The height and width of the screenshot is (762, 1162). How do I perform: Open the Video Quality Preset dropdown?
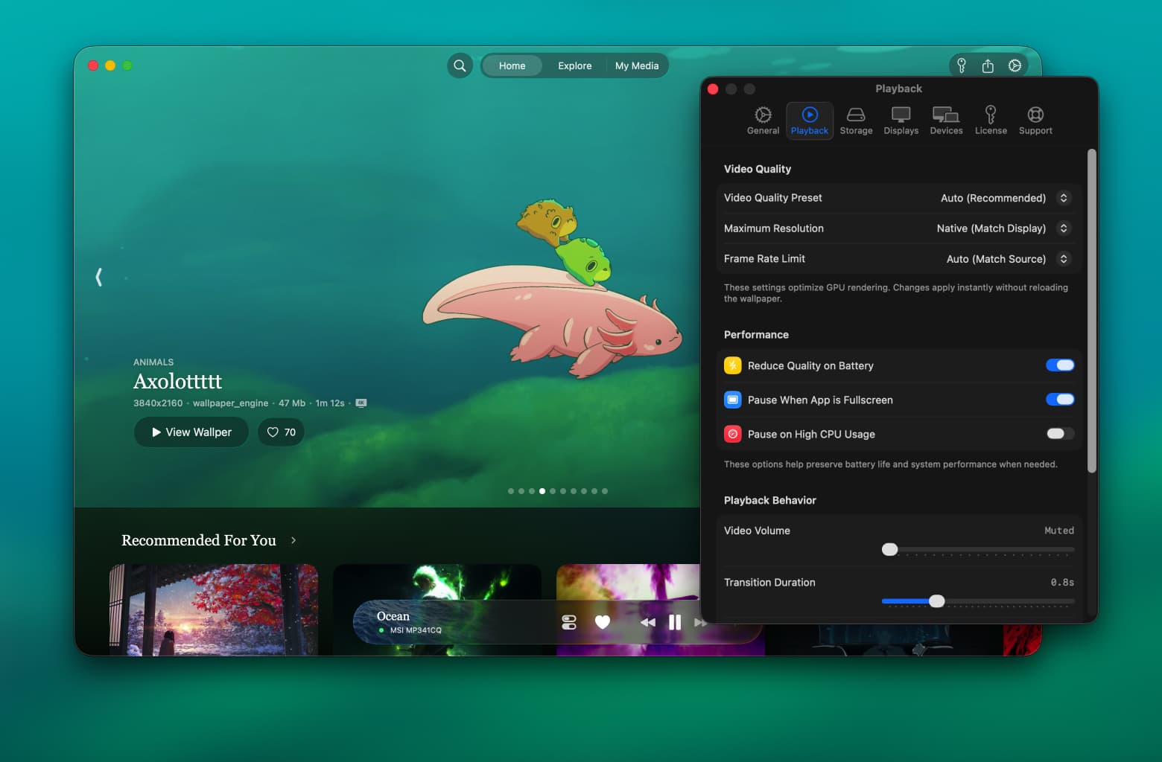1064,198
